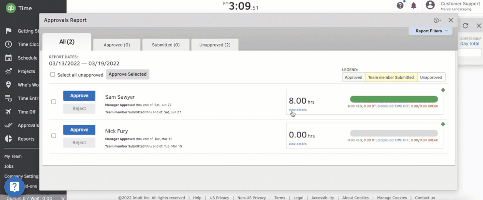Switch to the All (2) tab

point(67,42)
